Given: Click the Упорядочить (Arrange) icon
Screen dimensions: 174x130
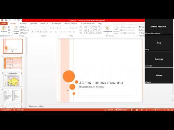Looking at the screenshot, I should (107, 28).
